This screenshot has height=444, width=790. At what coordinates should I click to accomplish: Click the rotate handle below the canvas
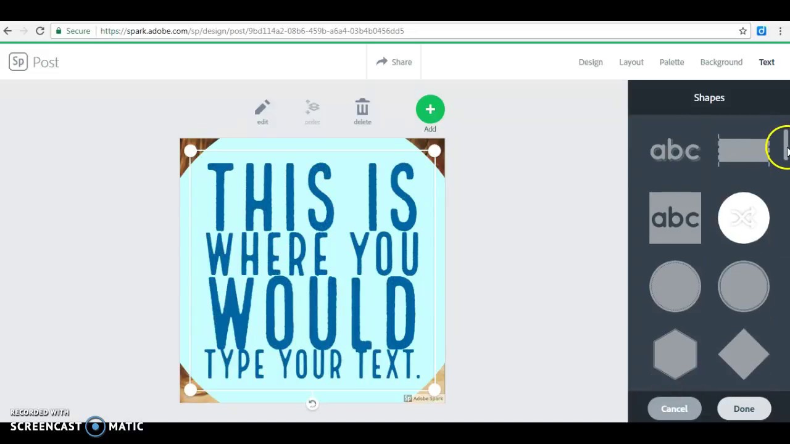pyautogui.click(x=312, y=404)
